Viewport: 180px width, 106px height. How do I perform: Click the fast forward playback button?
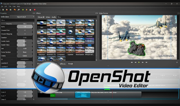click(143, 62)
